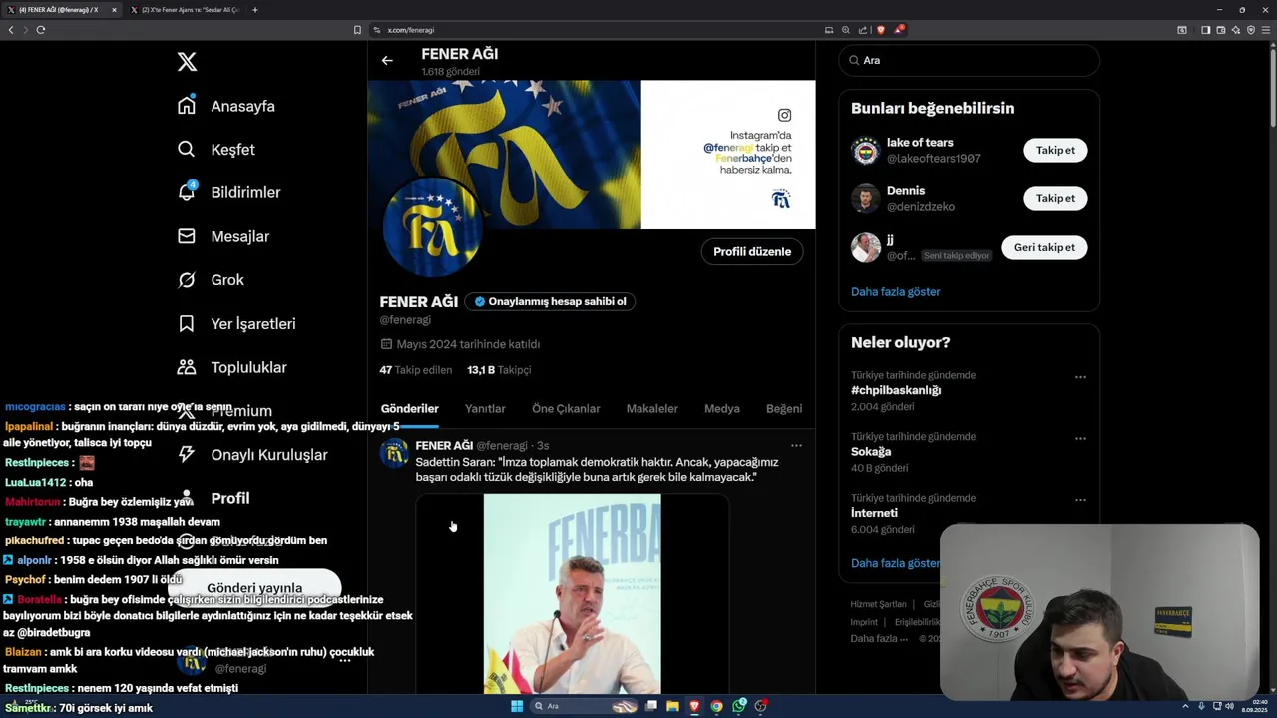Open Dennis profile avatar

[865, 199]
